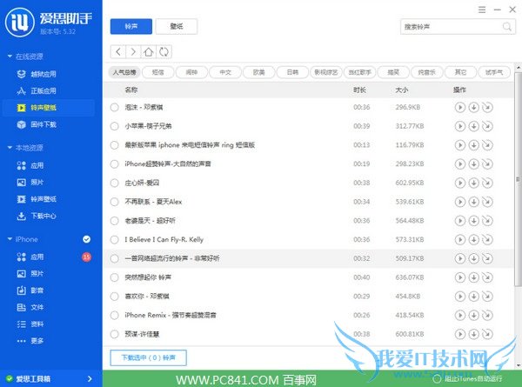Download the I Believe I Can Fly ringtone

(x=473, y=239)
